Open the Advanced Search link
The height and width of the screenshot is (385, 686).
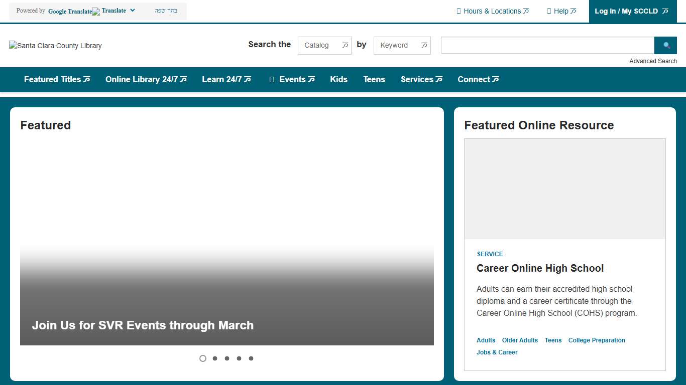click(x=653, y=61)
